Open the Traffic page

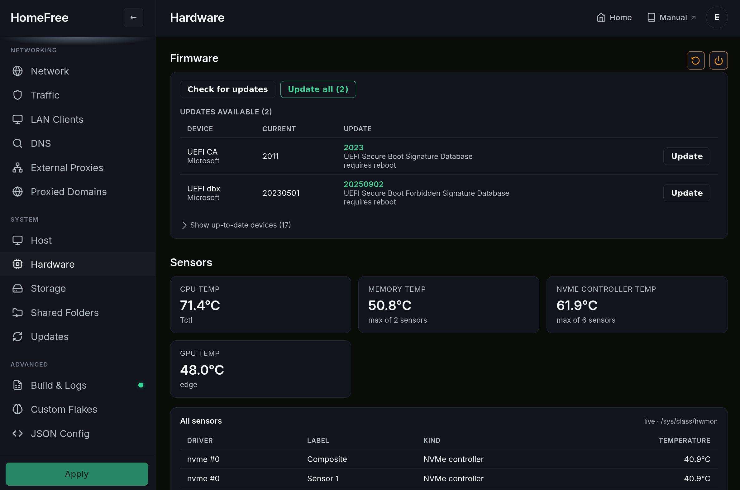pos(78,95)
